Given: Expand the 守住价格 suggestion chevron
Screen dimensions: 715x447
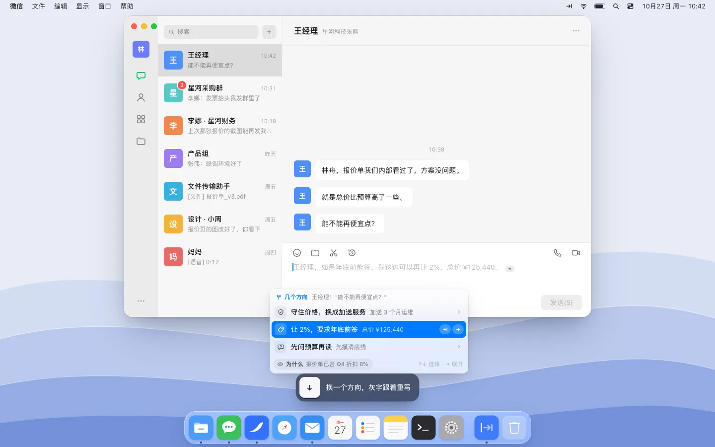Looking at the screenshot, I should (459, 312).
